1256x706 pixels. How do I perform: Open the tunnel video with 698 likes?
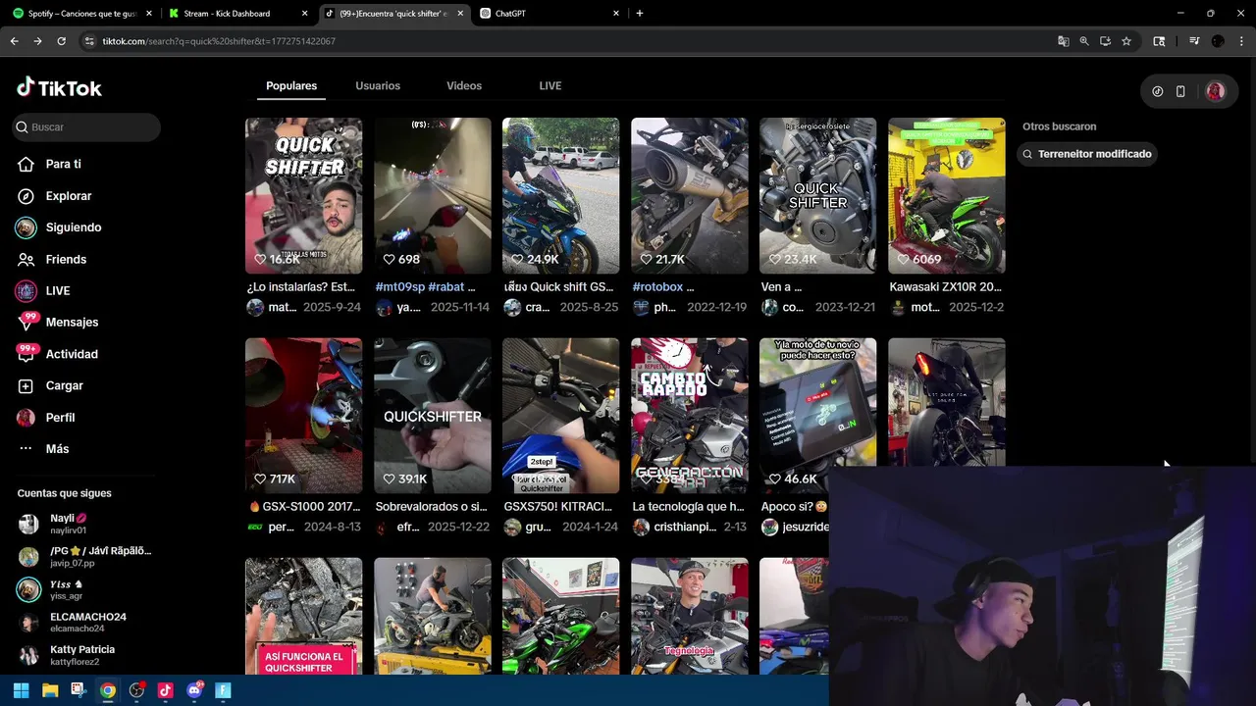pyautogui.click(x=432, y=195)
